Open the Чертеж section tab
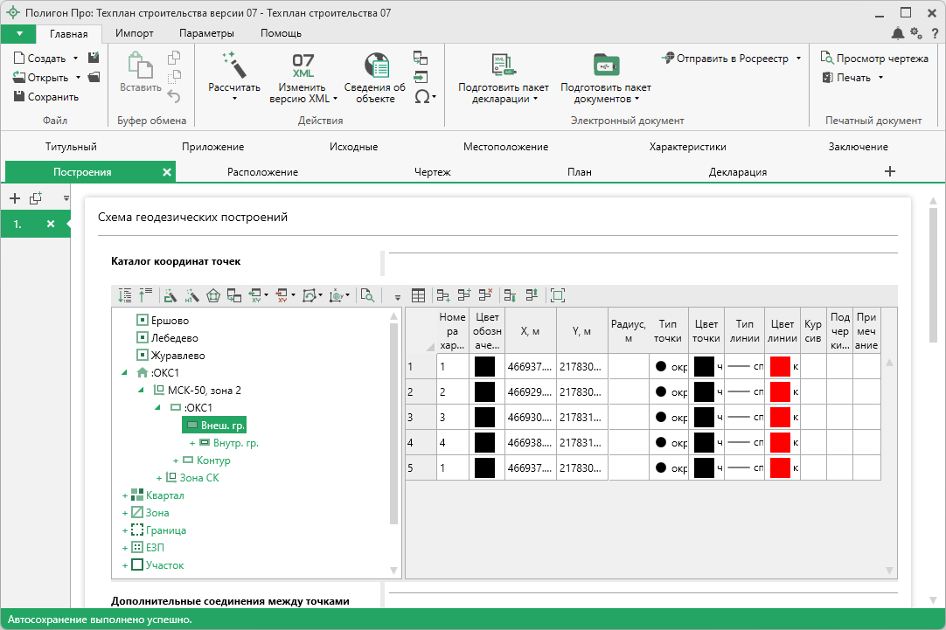946x630 pixels. 432,172
